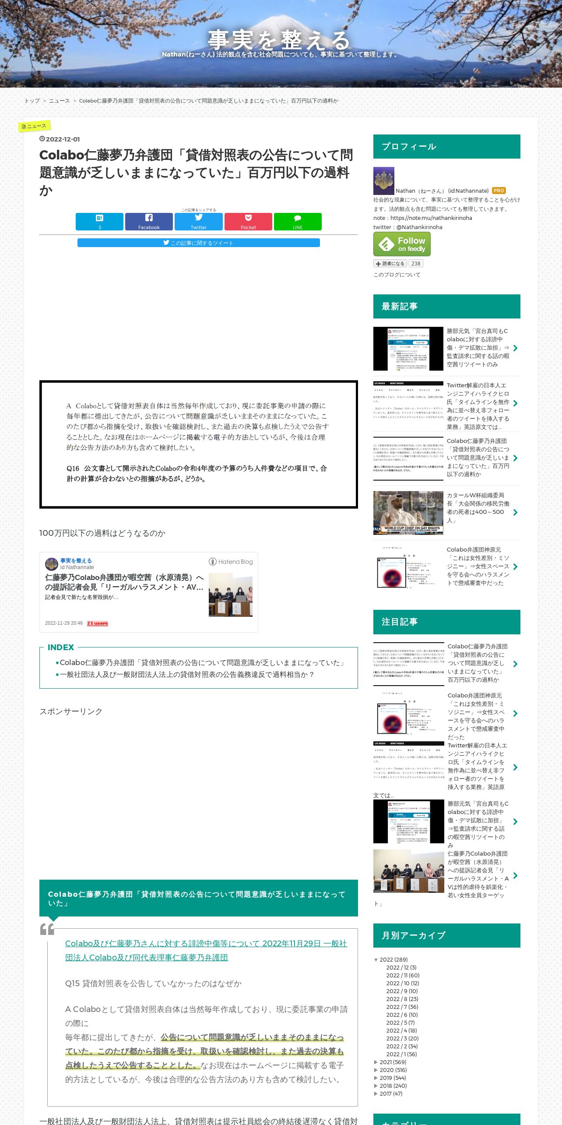Click Hatena Blog logo in embed card
Viewport: 562px width, 1125px height.
231,562
